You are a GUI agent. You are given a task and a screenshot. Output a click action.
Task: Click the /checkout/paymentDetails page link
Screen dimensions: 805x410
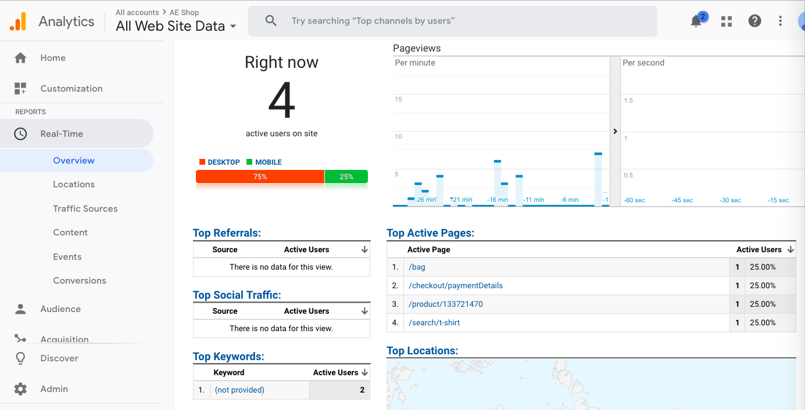pyautogui.click(x=456, y=285)
